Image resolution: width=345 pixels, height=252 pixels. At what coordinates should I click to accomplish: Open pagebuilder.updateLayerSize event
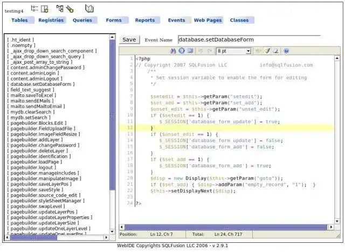(x=43, y=223)
